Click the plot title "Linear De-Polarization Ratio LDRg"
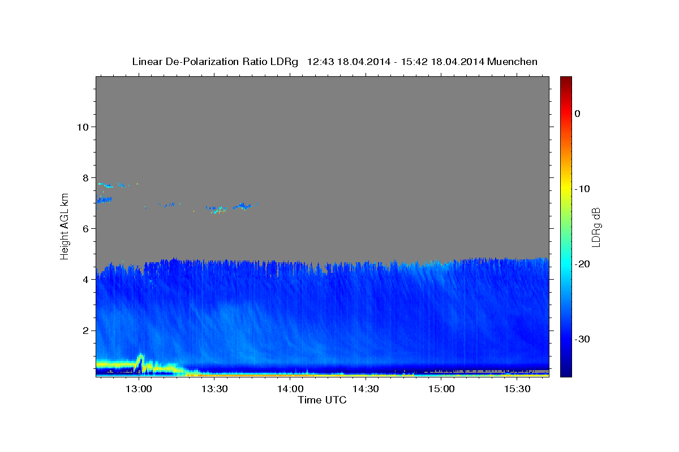 point(215,62)
